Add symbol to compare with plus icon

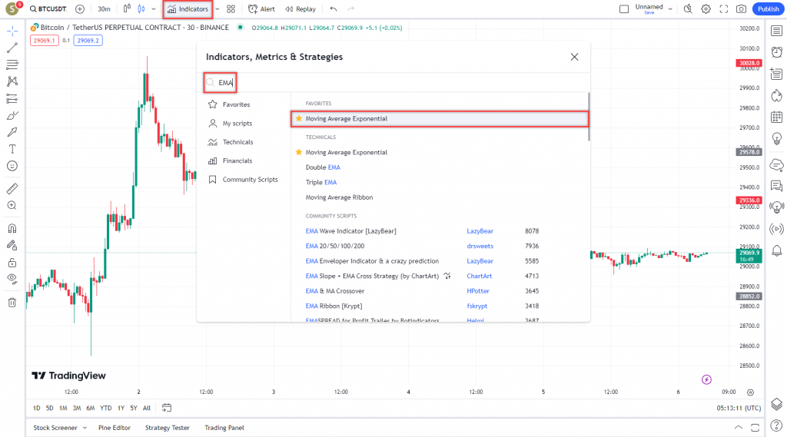tap(80, 9)
